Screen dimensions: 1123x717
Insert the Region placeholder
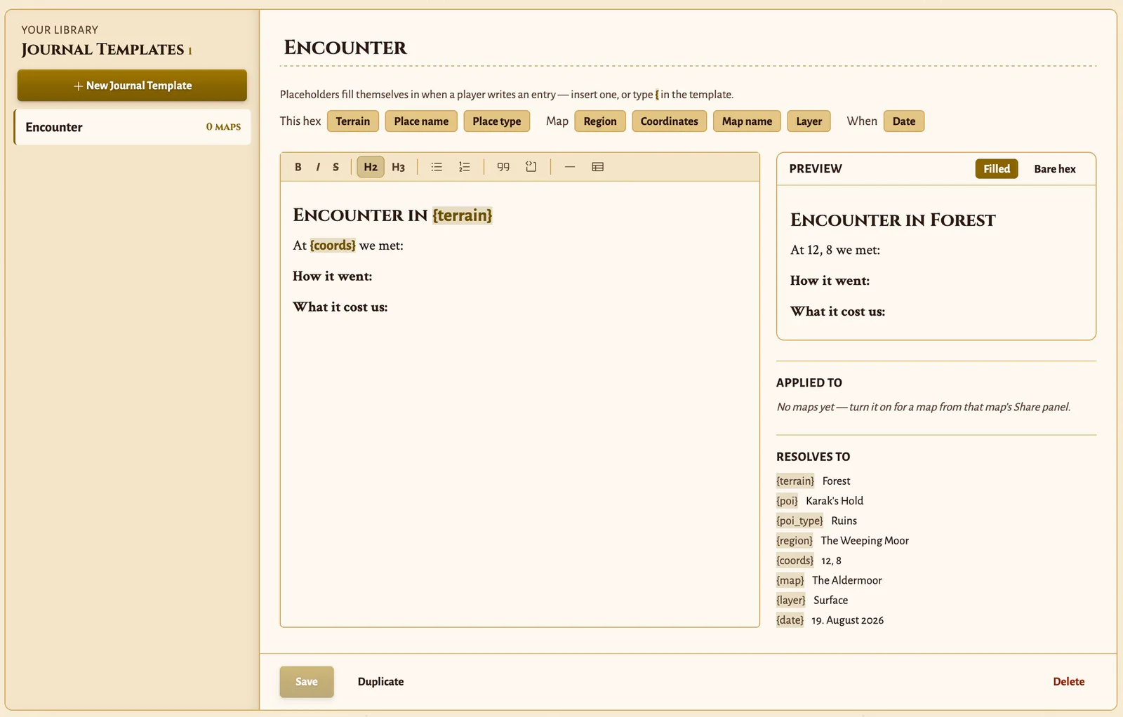pyautogui.click(x=600, y=121)
